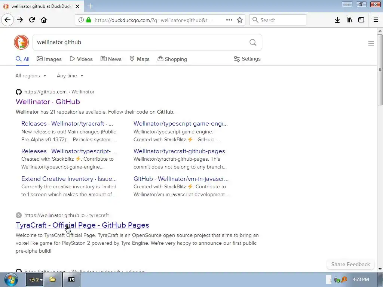Screen dimensions: 383x287
Task: Switch to Images results
Action: (x=49, y=59)
